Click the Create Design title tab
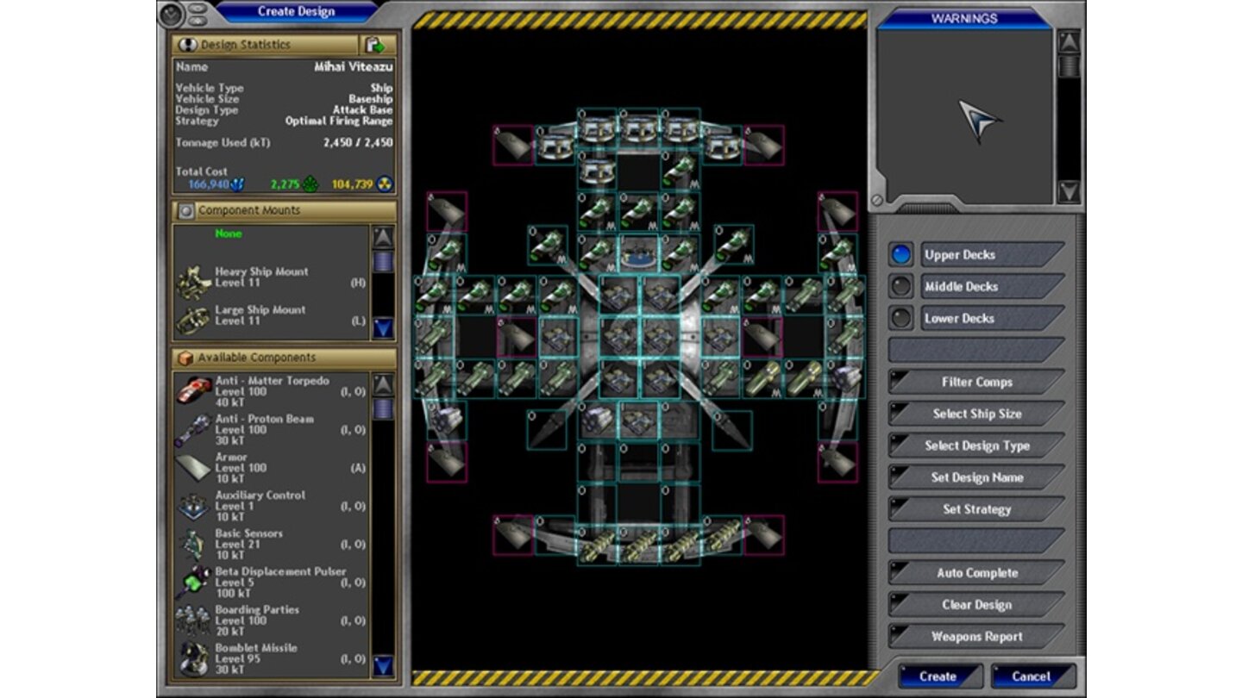 tap(296, 11)
